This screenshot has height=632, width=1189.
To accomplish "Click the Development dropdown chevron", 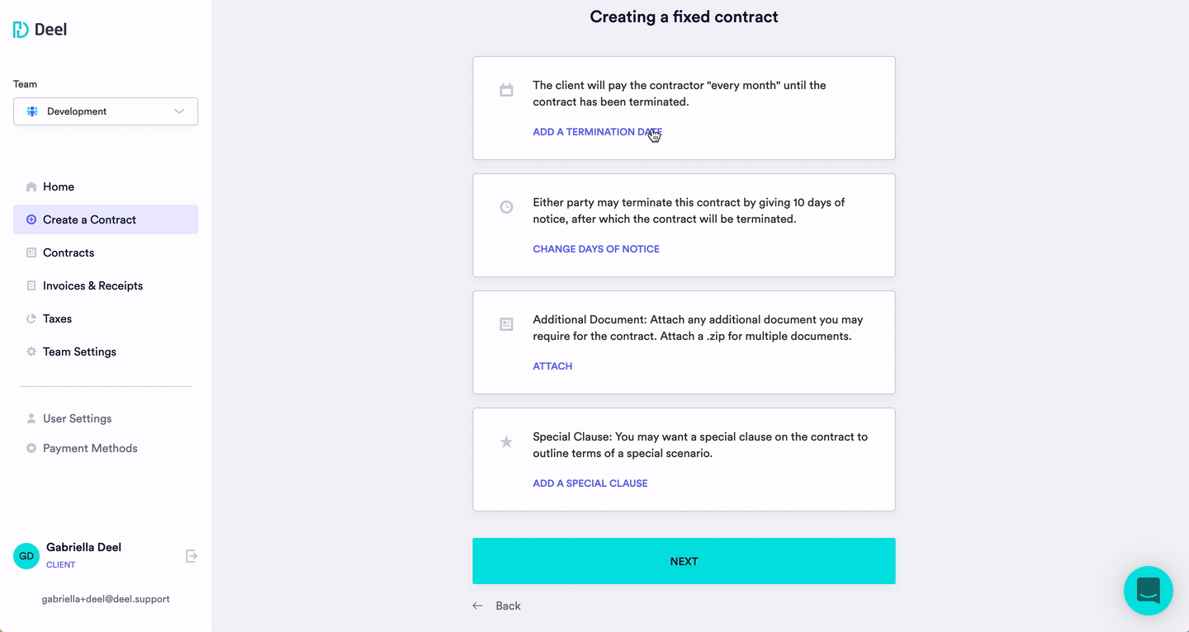I will pyautogui.click(x=179, y=111).
